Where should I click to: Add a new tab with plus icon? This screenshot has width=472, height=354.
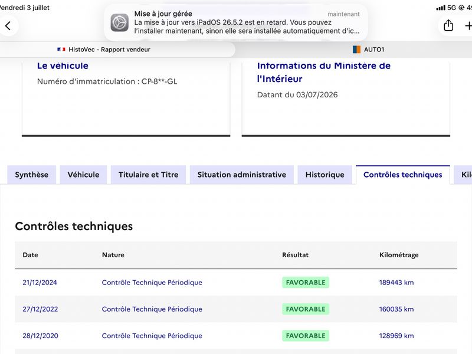click(x=468, y=26)
